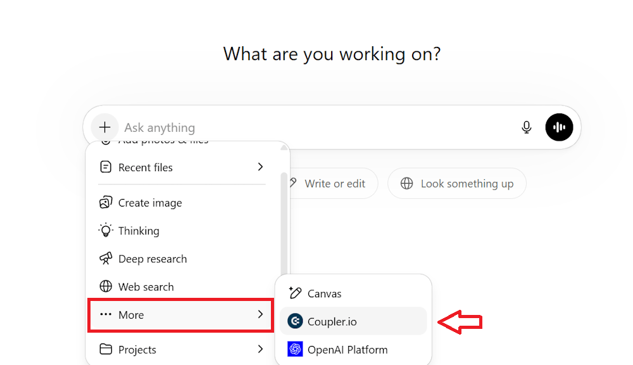Click the menu's vertical scrollbar
The height and width of the screenshot is (365, 633).
(284, 225)
